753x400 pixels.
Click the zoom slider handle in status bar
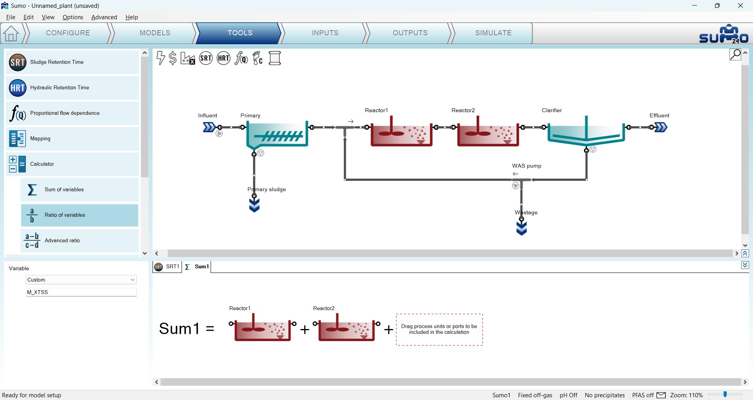point(725,395)
